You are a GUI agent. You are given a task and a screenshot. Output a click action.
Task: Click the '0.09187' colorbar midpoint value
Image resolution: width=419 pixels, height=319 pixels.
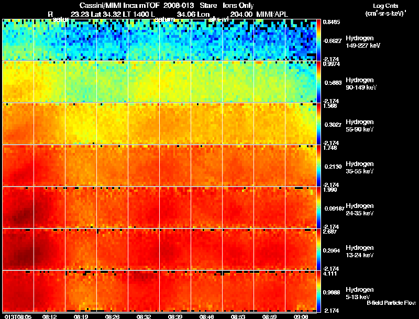(334, 208)
